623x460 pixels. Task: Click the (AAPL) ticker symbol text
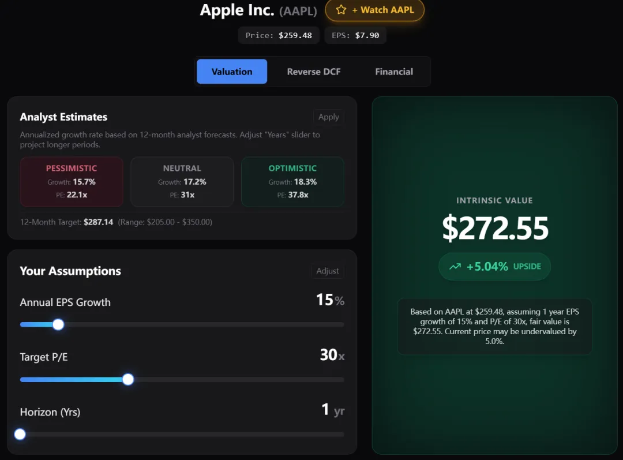pyautogui.click(x=298, y=11)
